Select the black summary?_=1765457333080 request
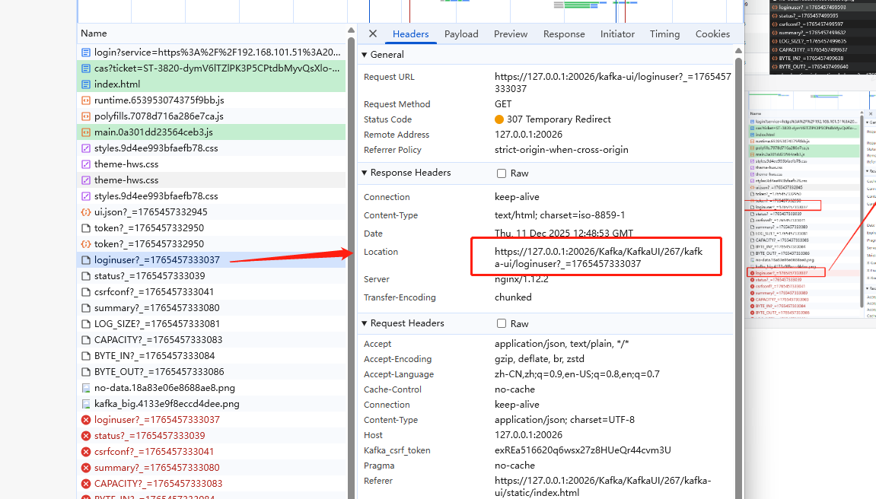 211,308
